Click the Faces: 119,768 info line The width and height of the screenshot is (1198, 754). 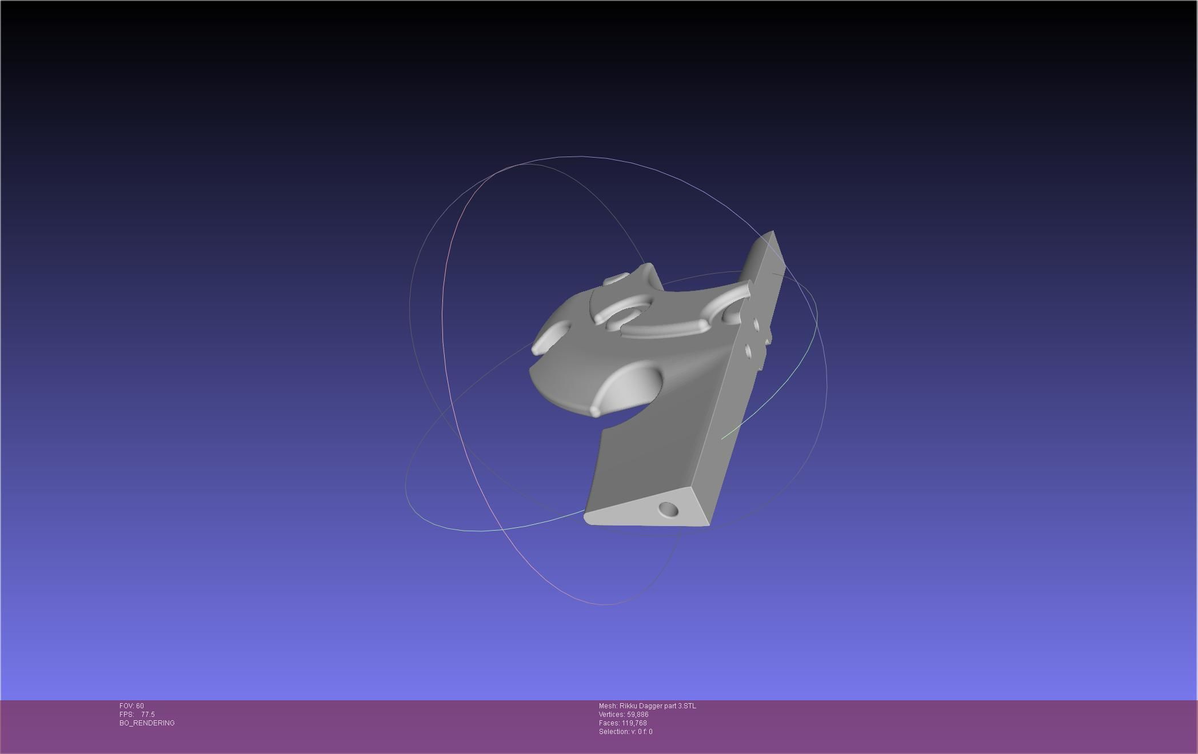point(622,723)
